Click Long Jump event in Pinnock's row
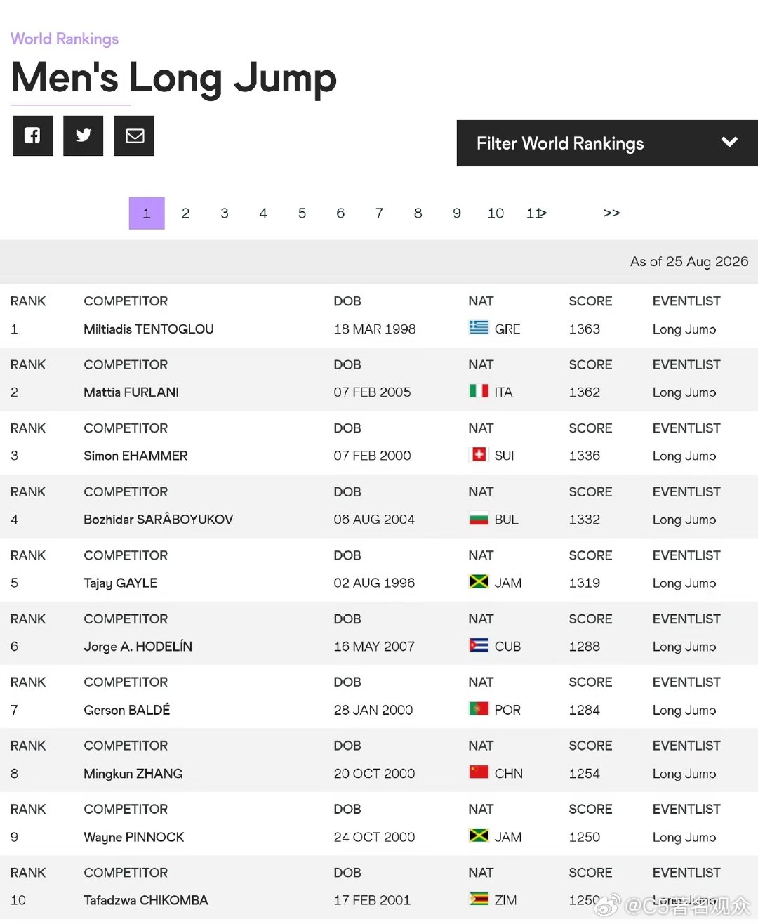758x924 pixels. 684,837
